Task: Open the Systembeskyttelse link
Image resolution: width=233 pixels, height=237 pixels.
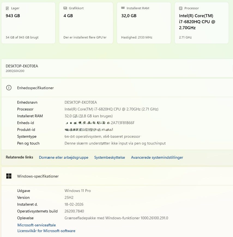Action: 110,157
